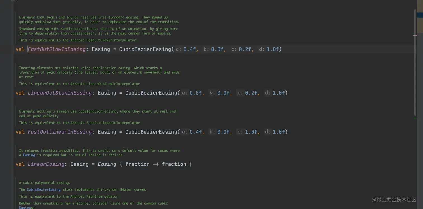423x209 pixels.
Task: Click the 0.2f value in the LinearOutSlowInEasing line
Action: (x=251, y=93)
